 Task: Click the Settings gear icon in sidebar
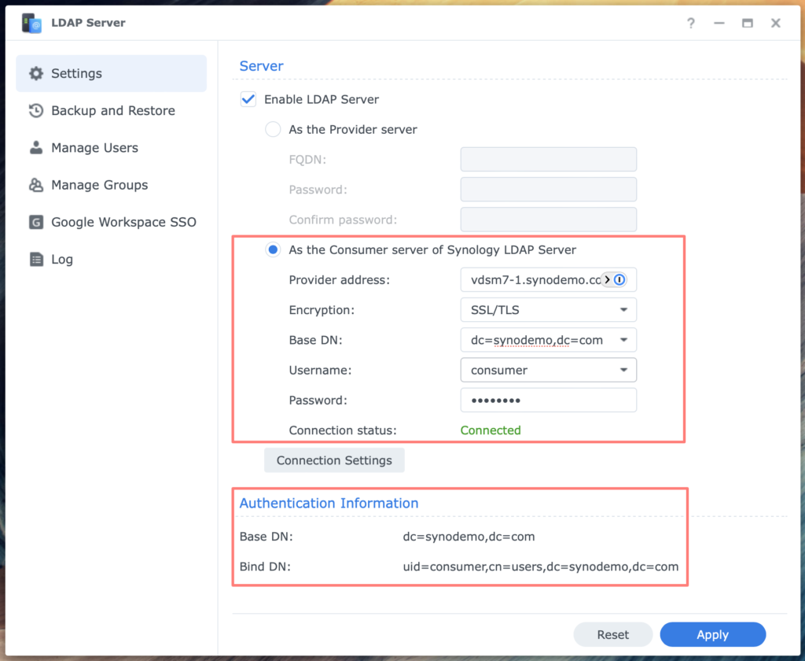pos(36,73)
